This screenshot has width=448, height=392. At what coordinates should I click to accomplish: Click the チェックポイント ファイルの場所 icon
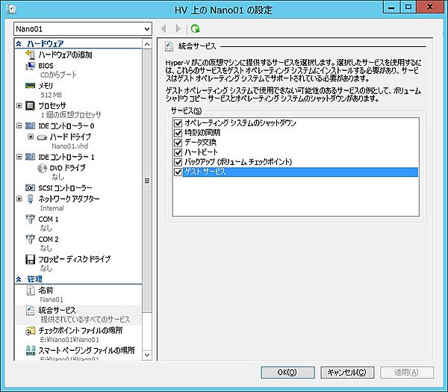(31, 331)
